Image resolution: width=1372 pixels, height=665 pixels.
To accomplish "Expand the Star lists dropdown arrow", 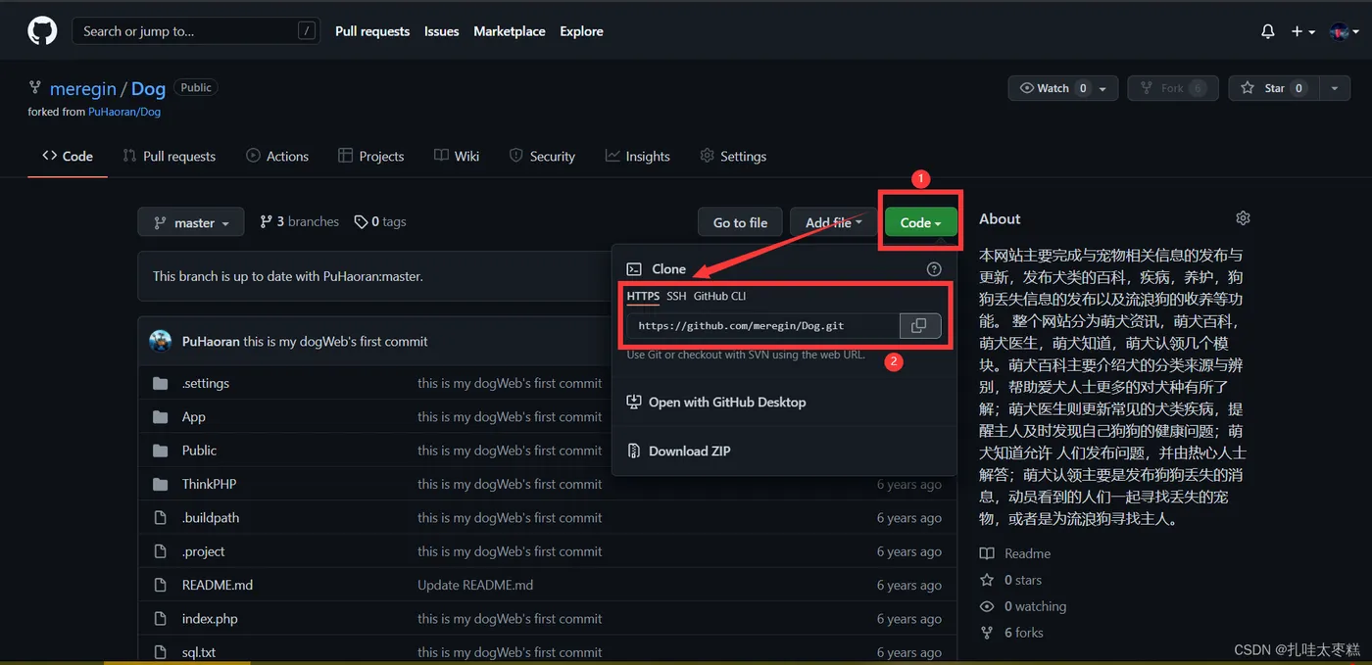I will tap(1334, 88).
